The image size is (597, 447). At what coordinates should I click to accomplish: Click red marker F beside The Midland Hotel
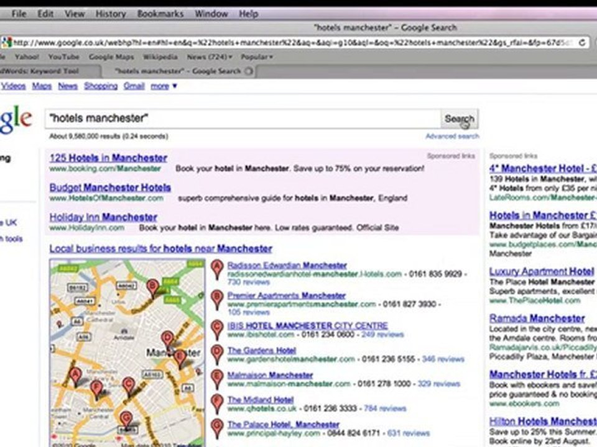tap(217, 404)
